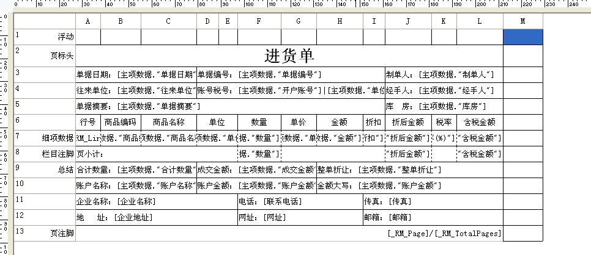591x255 pixels.
Task: Select column header G
Action: click(299, 21)
